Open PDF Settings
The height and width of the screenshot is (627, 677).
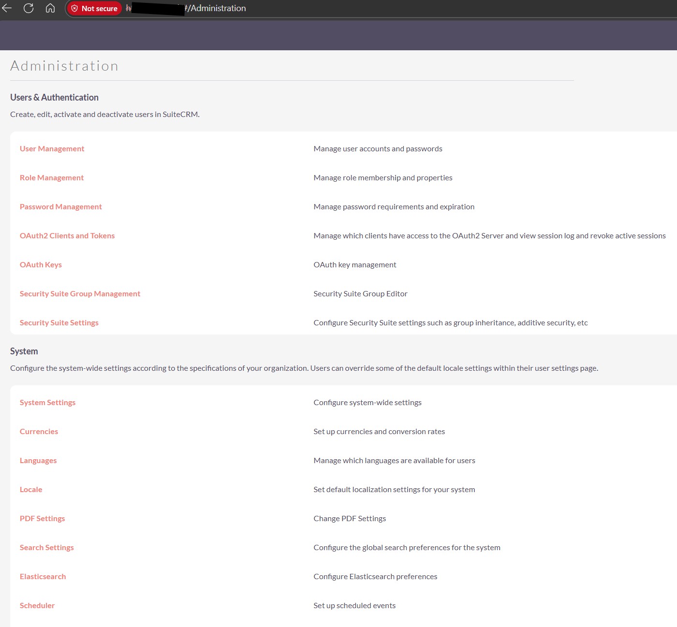42,519
